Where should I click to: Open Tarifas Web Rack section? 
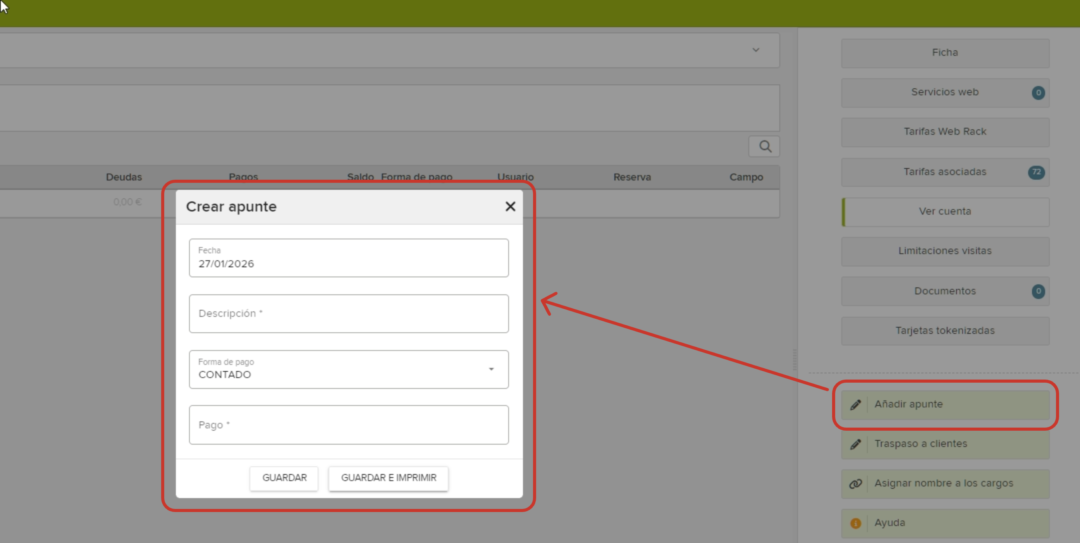(x=944, y=132)
